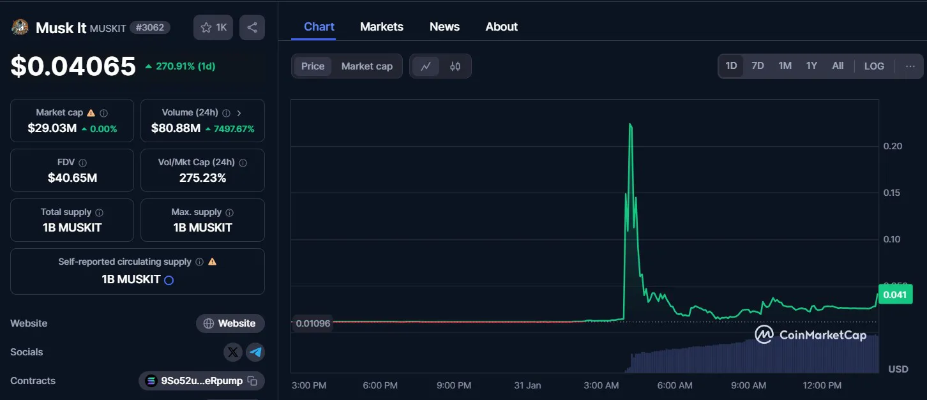Toggle LOG scale on the chart
This screenshot has width=927, height=400.
tap(874, 66)
